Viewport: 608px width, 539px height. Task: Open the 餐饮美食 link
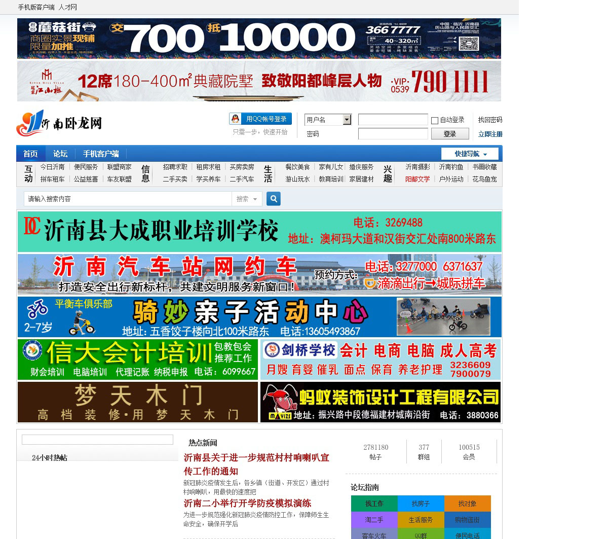coord(297,167)
